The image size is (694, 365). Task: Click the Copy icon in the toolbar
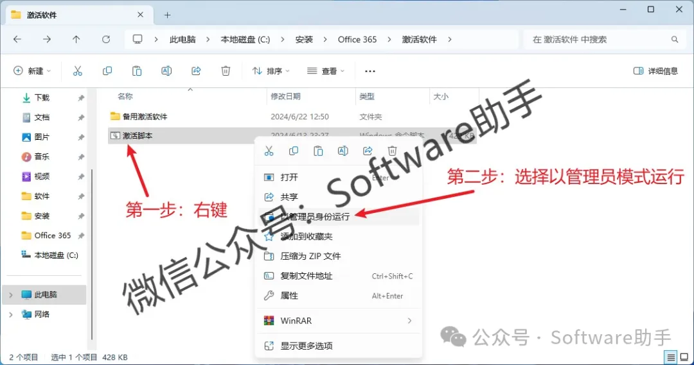[107, 71]
